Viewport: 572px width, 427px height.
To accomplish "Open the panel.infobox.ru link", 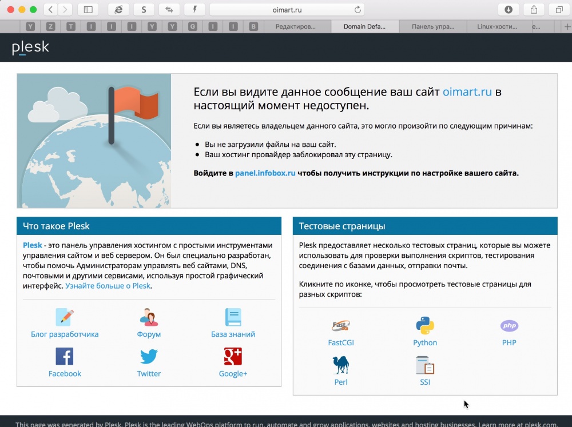I will point(265,173).
